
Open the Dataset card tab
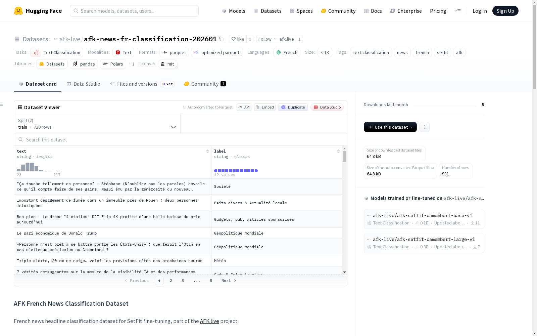(x=38, y=84)
